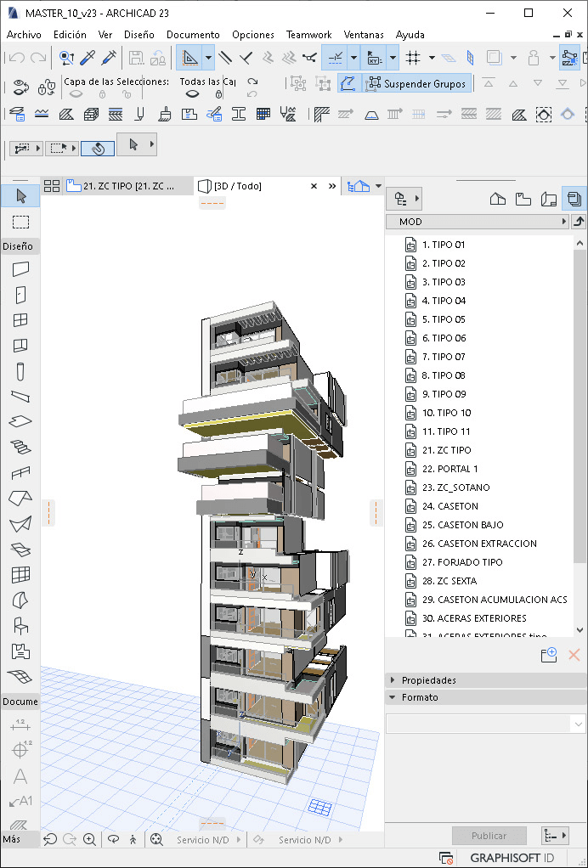588x868 pixels.
Task: Click the Find and Select icon
Action: tap(66, 58)
